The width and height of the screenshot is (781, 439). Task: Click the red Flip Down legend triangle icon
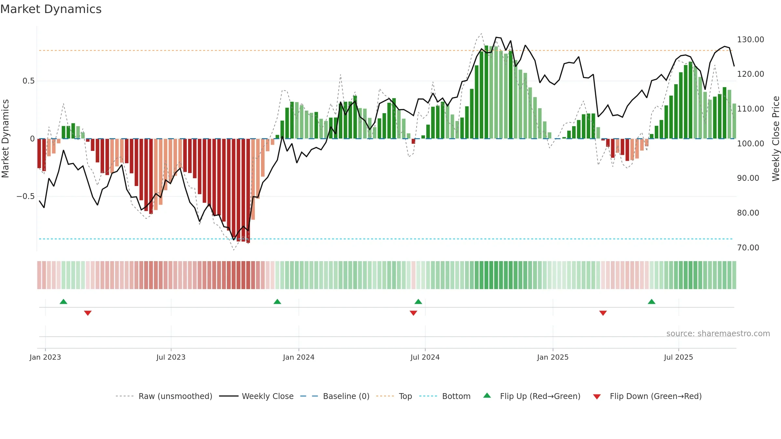597,397
